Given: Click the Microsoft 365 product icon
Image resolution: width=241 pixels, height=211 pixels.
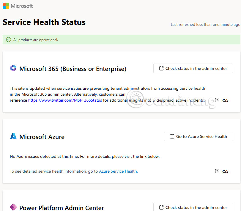Looking at the screenshot, I should pyautogui.click(x=13, y=68).
